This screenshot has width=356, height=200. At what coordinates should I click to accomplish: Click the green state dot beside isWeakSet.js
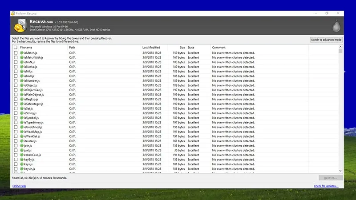pos(22,136)
